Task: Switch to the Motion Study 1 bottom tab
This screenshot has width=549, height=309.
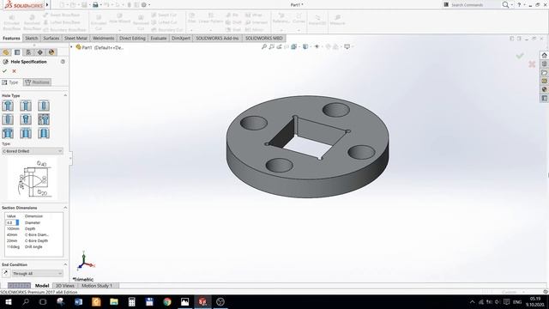Action: pos(97,286)
